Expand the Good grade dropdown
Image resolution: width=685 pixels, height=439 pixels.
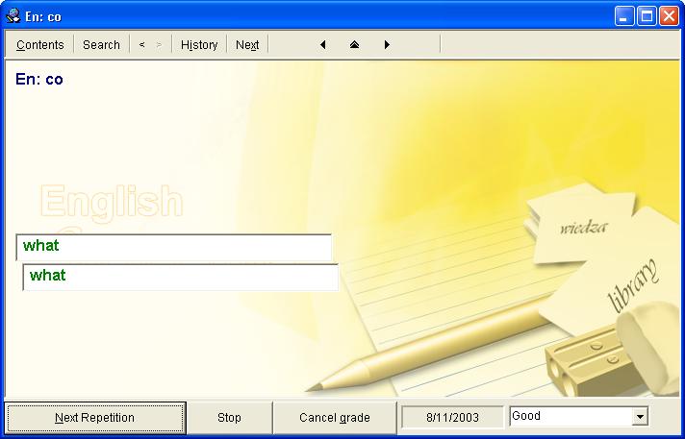pyautogui.click(x=640, y=416)
